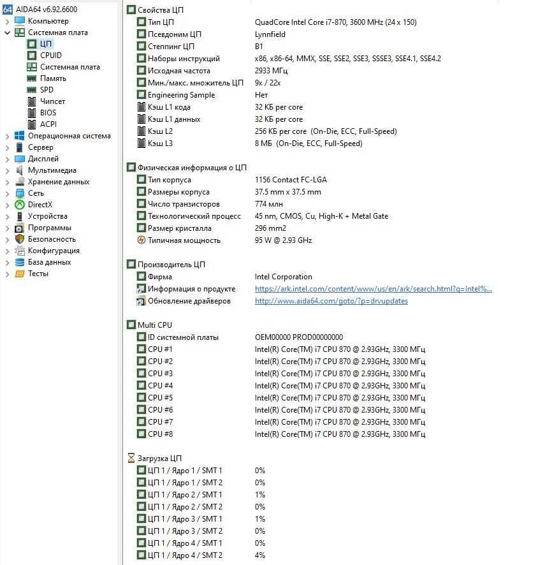Click the Программы icon
This screenshot has width=536, height=565.
(20, 228)
